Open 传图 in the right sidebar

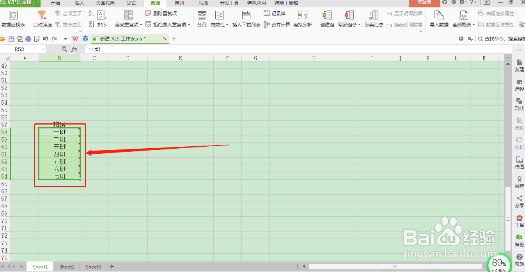click(x=519, y=163)
